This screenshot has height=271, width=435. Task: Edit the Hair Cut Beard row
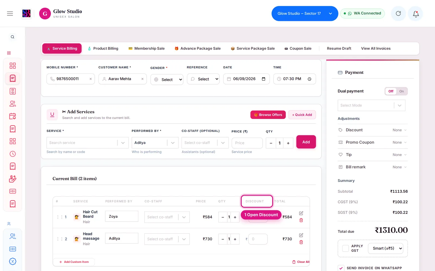tap(301, 213)
